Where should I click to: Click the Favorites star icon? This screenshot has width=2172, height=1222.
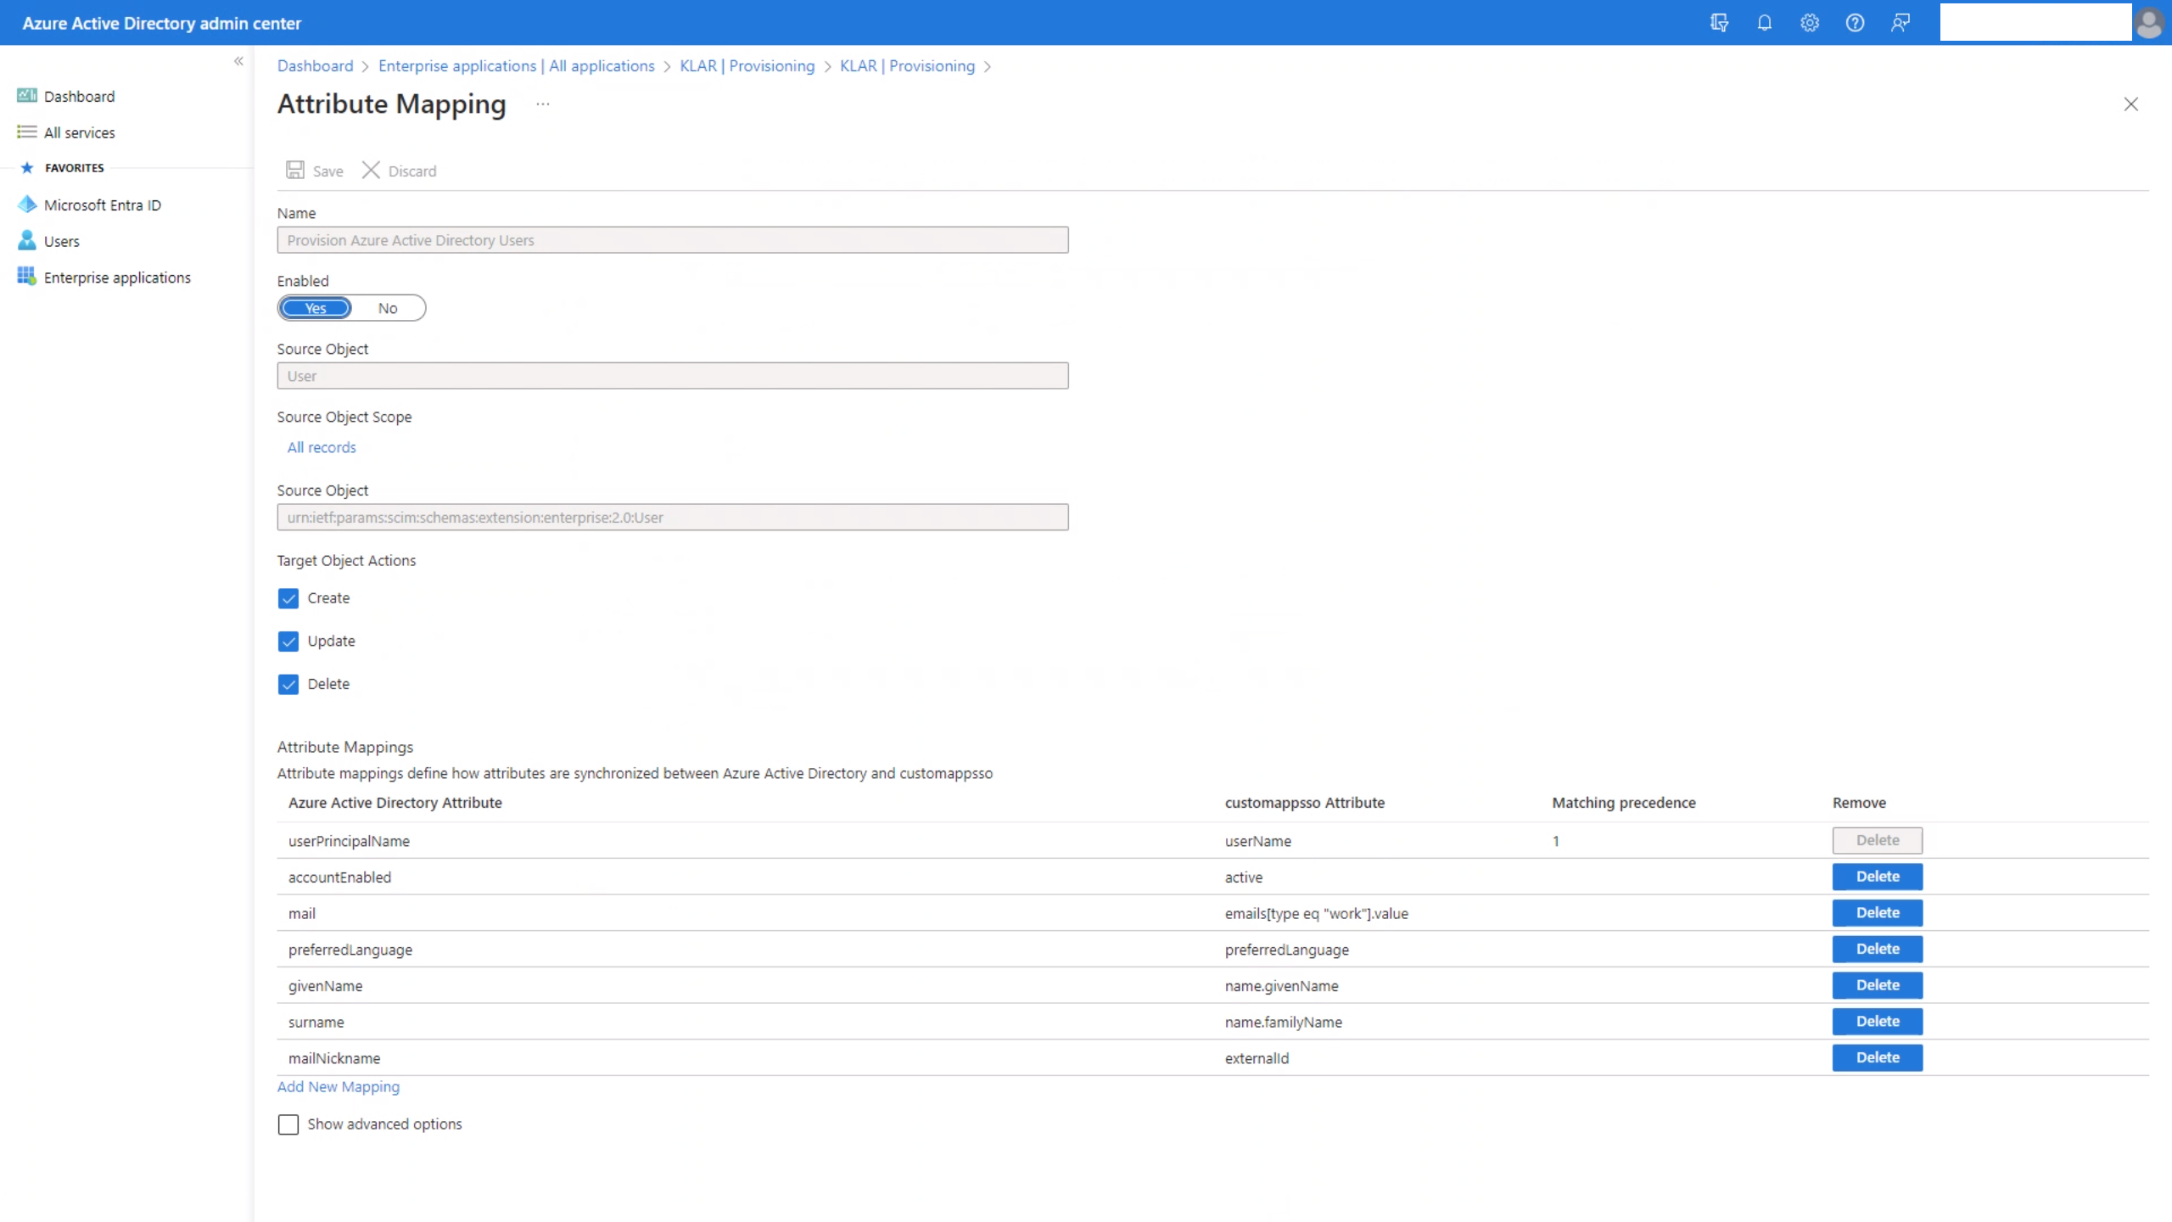(x=27, y=168)
